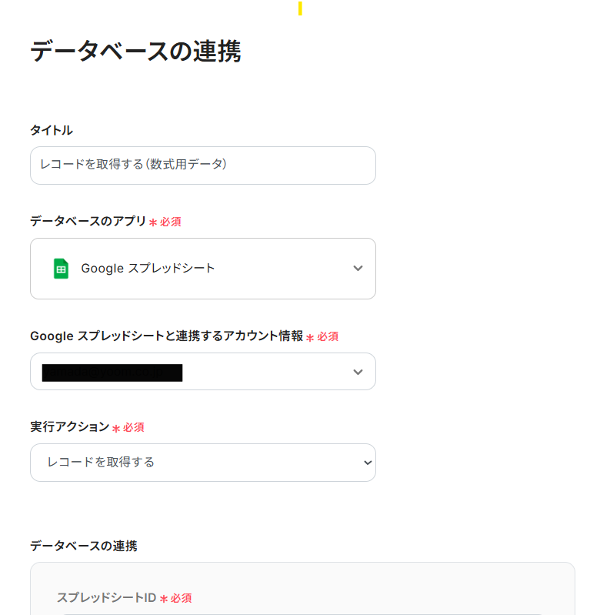Click the lower データベースの連携 section heading
590x615 pixels.
(x=84, y=546)
